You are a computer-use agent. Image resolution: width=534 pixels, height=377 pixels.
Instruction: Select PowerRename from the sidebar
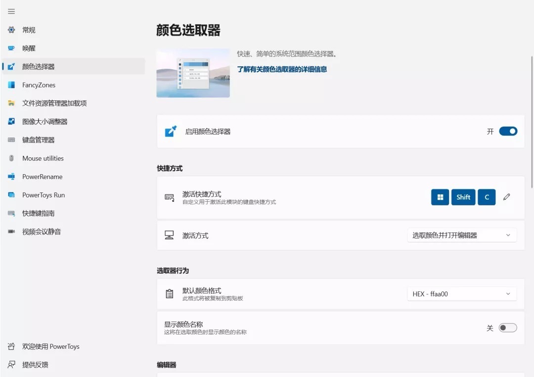pos(43,177)
